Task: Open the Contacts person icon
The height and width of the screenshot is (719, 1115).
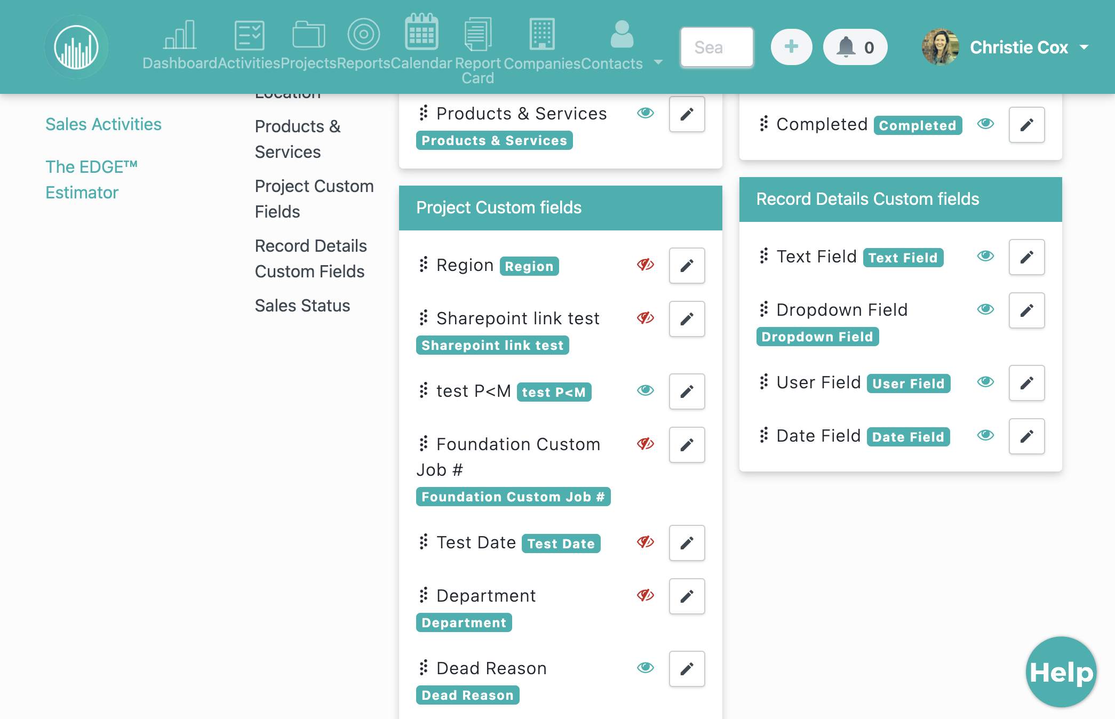Action: click(622, 34)
